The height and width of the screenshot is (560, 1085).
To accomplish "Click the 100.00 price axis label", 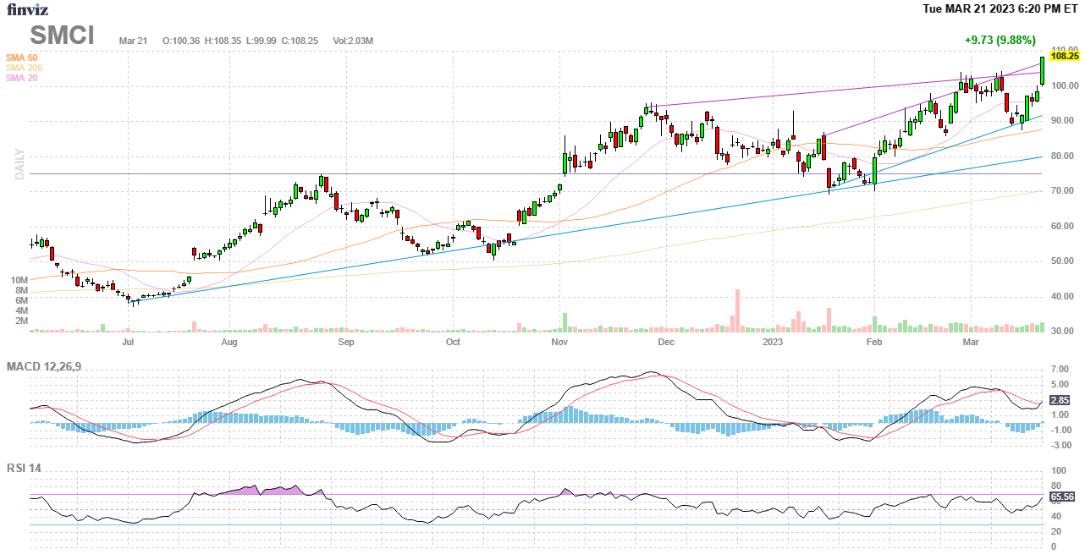I will click(x=1064, y=85).
